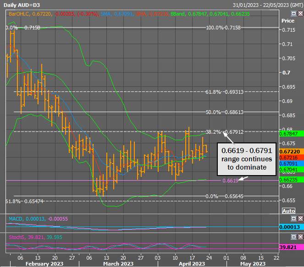Click the Daily AUD=D3 chart title

click(22, 5)
